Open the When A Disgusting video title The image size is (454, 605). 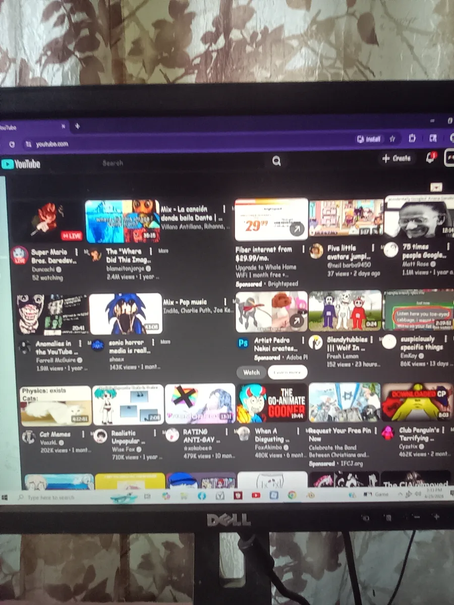(270, 435)
